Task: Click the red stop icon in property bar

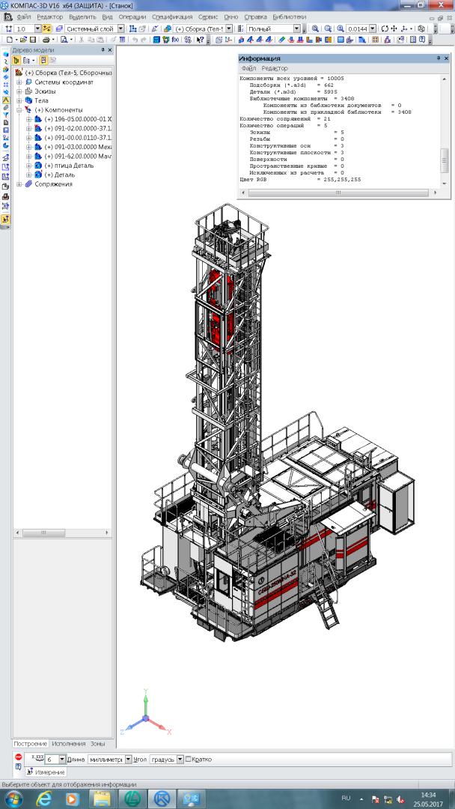Action: 19,758
